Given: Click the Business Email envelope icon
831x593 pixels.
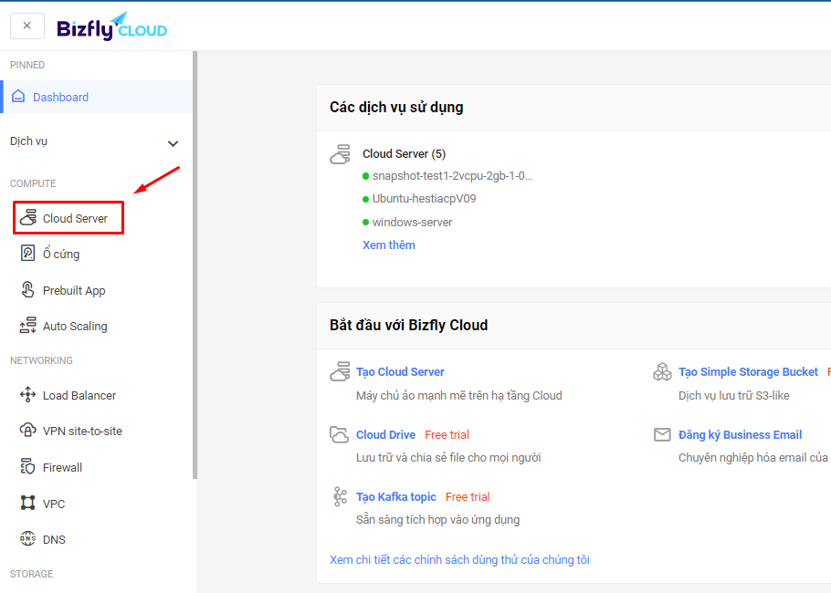Looking at the screenshot, I should pyautogui.click(x=662, y=434).
